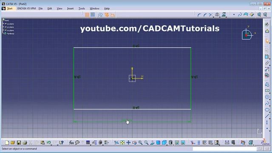Open the Start menu

10,8
